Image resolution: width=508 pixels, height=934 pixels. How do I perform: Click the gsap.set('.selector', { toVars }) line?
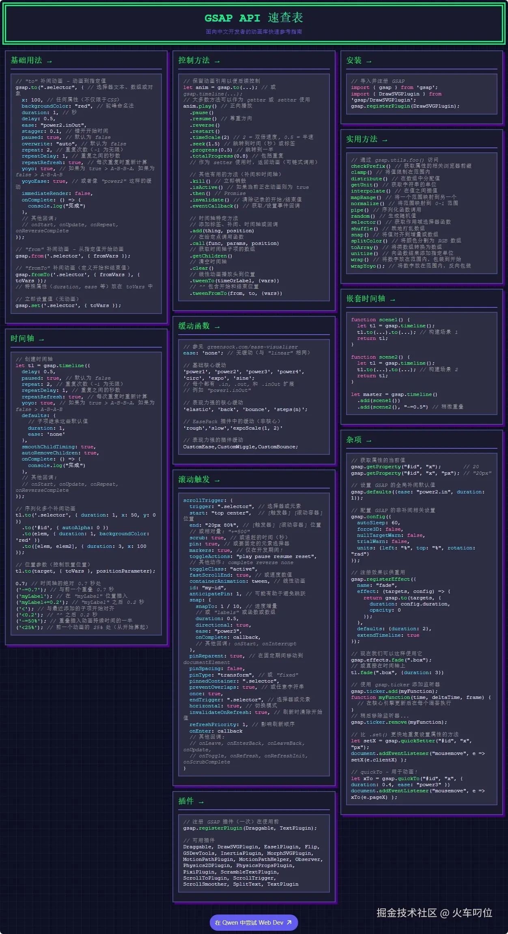68,306
